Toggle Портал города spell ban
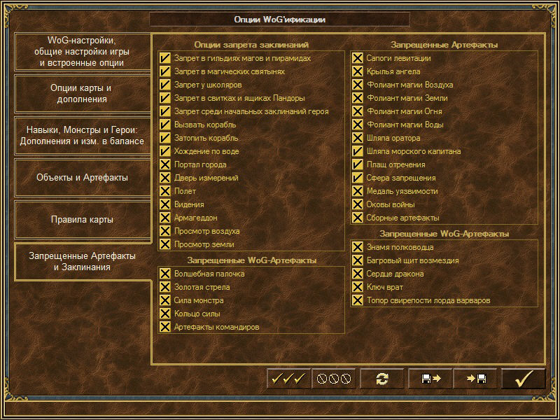560x420 pixels. tap(165, 165)
